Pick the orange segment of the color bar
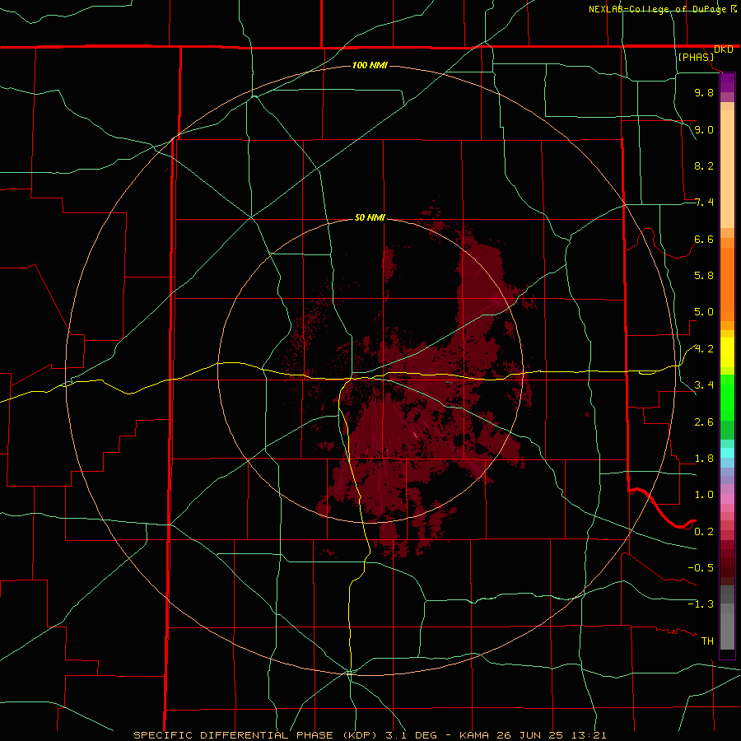Viewport: 741px width, 741px height. [727, 285]
